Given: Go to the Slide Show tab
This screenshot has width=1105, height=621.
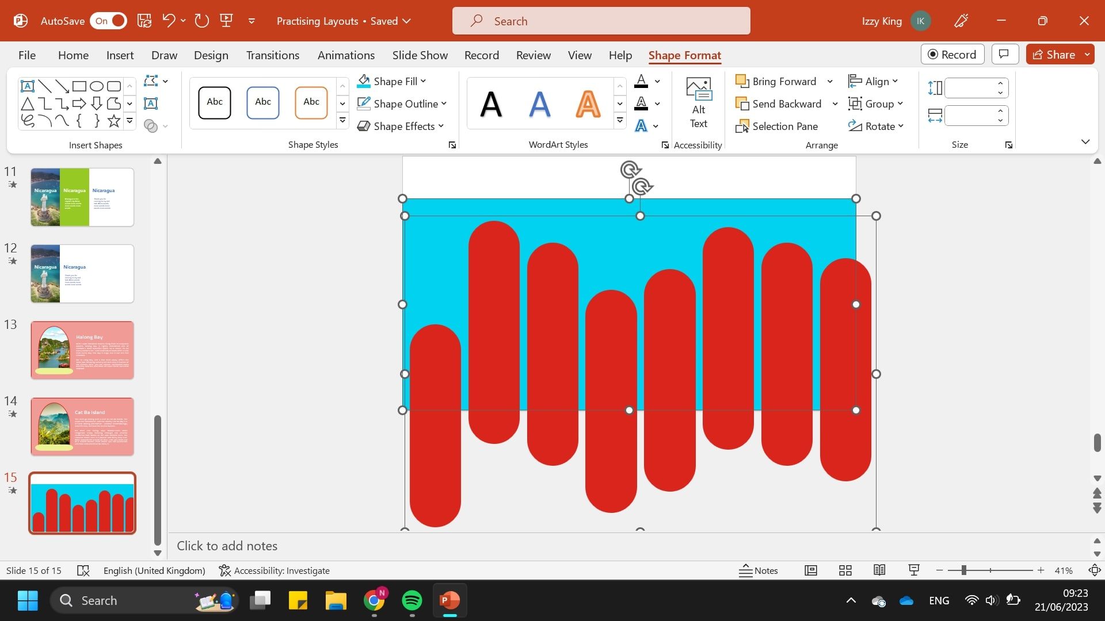Looking at the screenshot, I should point(420,55).
